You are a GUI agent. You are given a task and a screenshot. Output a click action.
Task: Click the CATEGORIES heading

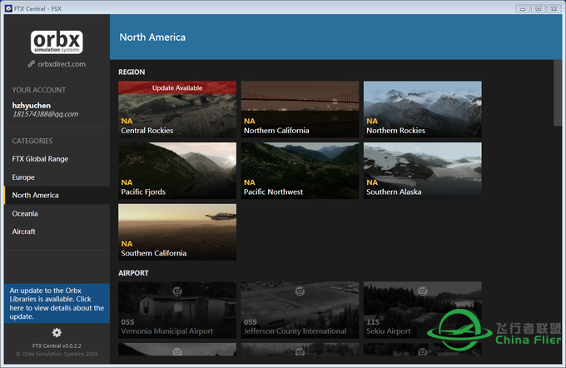[32, 141]
